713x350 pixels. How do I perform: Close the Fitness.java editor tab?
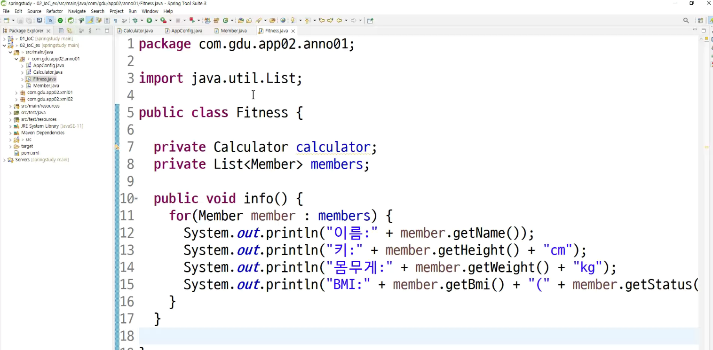(293, 31)
